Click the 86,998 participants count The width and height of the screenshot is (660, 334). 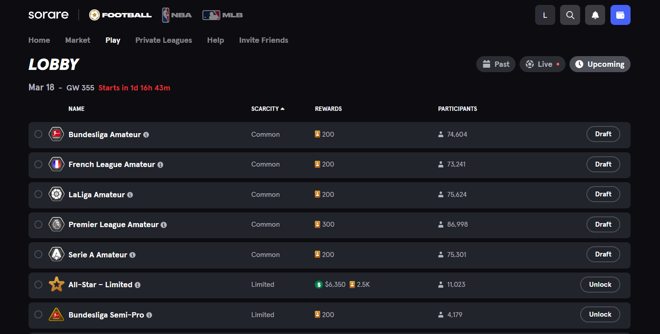point(458,224)
